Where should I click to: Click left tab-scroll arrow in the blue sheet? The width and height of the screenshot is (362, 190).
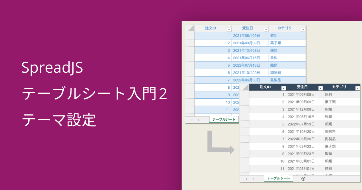pos(192,120)
